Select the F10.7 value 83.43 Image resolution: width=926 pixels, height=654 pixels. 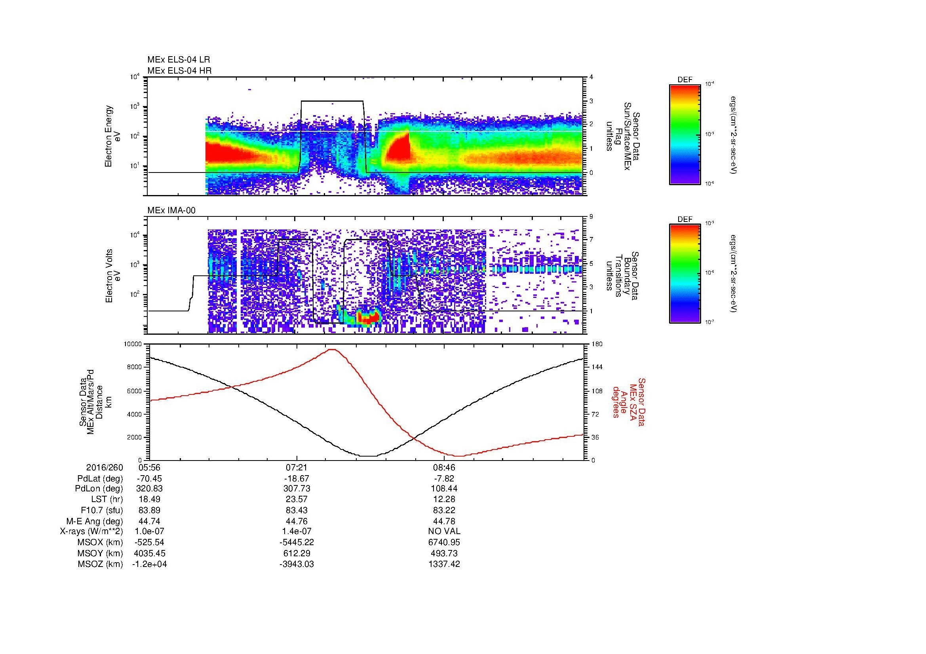click(x=297, y=510)
